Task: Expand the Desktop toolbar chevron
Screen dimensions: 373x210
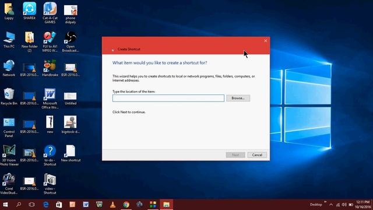Action: point(325,202)
